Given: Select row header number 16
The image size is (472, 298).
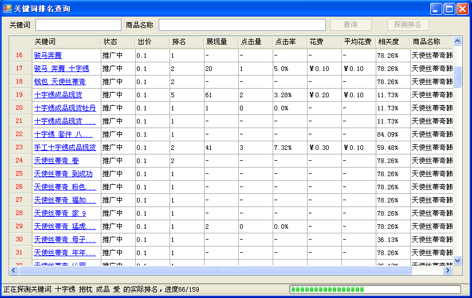Looking at the screenshot, I should [x=19, y=55].
